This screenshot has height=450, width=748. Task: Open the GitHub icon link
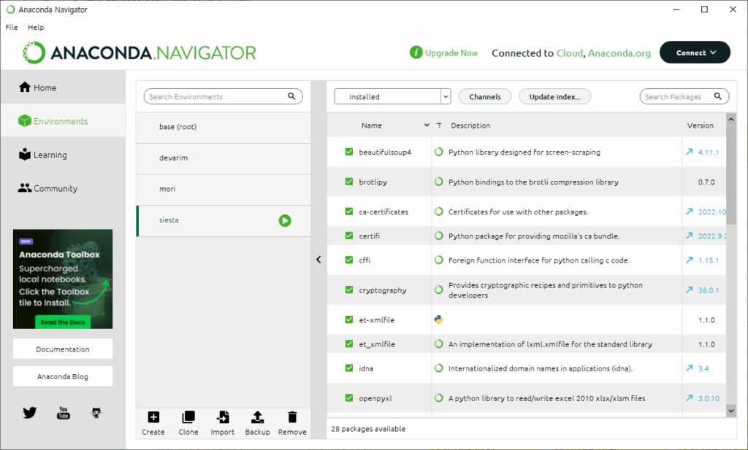pos(96,413)
